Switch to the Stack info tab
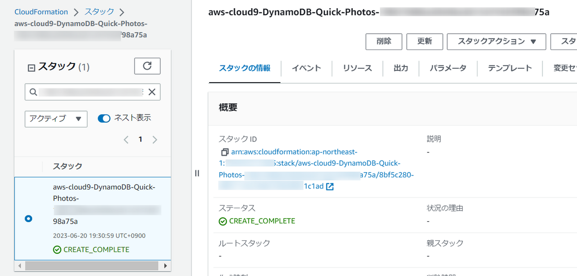Viewport: 577px width, 276px height. click(x=244, y=68)
